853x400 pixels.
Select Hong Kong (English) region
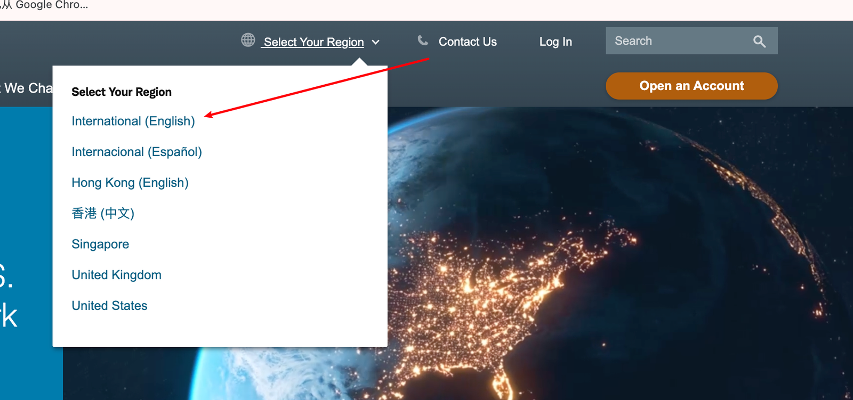[130, 183]
